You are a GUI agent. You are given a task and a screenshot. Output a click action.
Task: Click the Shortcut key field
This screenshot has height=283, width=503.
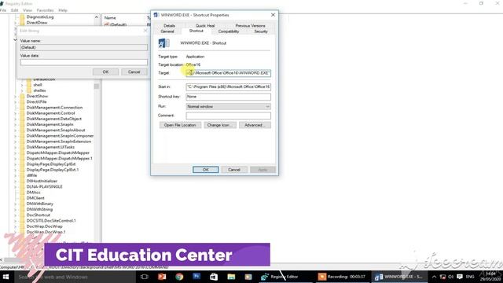228,97
